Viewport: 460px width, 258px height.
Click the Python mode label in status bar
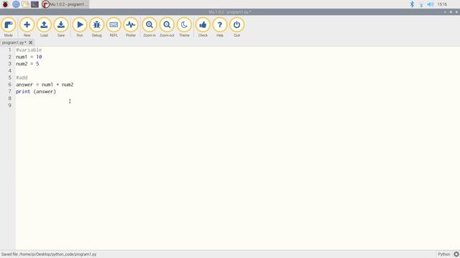(444, 254)
